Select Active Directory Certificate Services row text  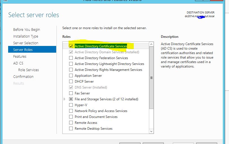pyautogui.click(x=101, y=46)
